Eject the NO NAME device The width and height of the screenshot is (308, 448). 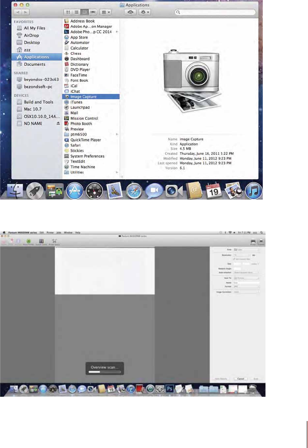pos(58,124)
